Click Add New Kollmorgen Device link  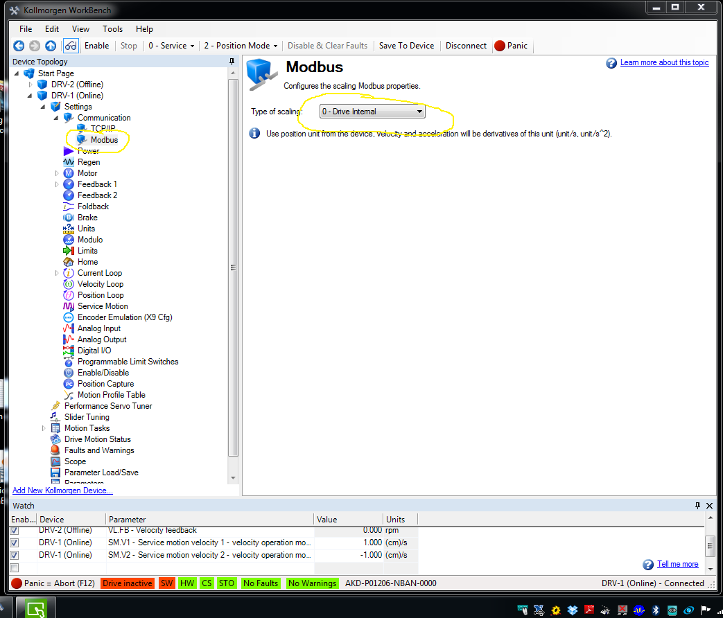[62, 491]
